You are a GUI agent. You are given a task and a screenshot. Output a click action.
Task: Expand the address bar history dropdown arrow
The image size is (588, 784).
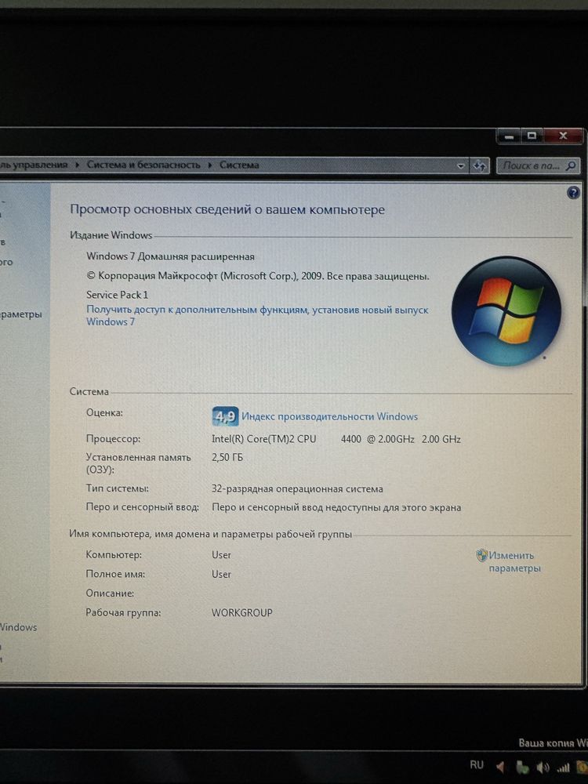pos(460,166)
